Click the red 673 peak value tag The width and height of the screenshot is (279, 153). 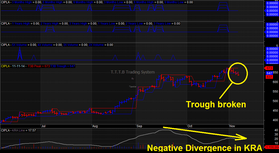click(269, 68)
